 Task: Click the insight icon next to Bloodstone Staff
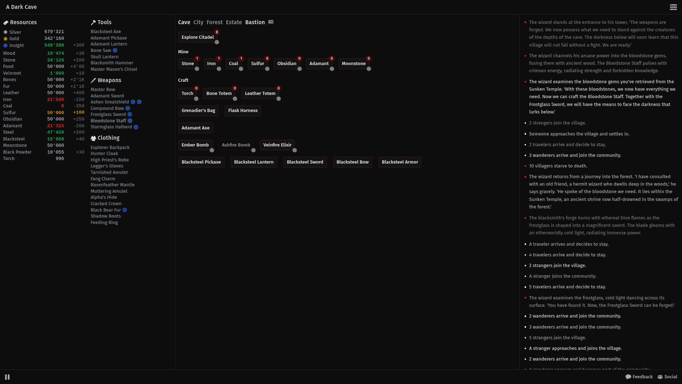click(x=130, y=121)
